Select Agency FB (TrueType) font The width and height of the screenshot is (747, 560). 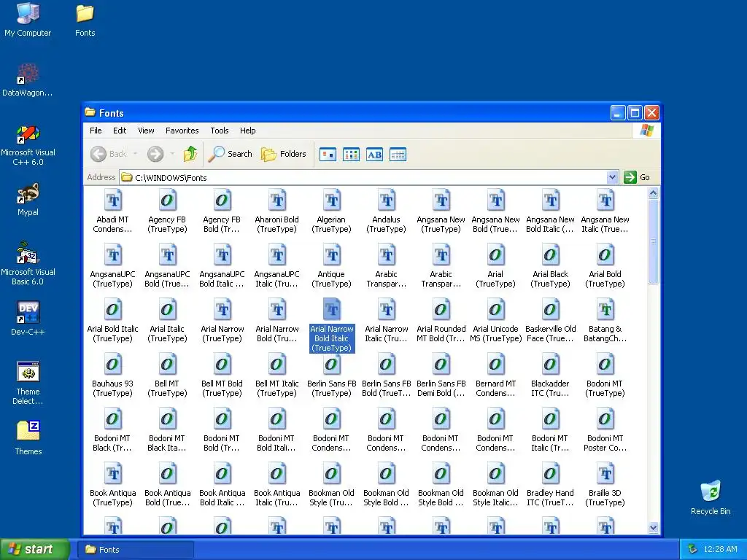(167, 211)
